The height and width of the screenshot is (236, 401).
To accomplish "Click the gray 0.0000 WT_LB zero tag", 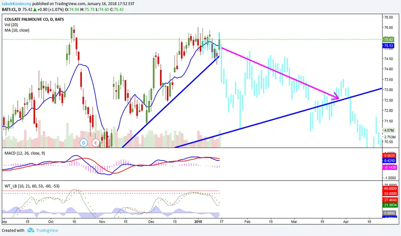I will coord(389,213).
